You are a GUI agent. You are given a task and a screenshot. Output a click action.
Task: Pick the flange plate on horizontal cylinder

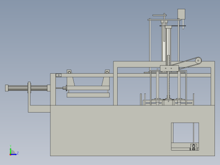(29, 88)
